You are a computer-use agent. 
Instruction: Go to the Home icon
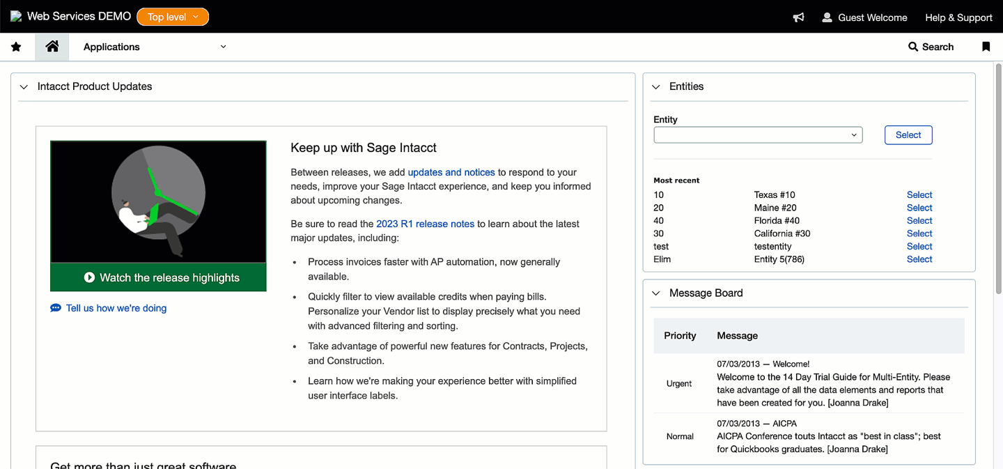(52, 47)
